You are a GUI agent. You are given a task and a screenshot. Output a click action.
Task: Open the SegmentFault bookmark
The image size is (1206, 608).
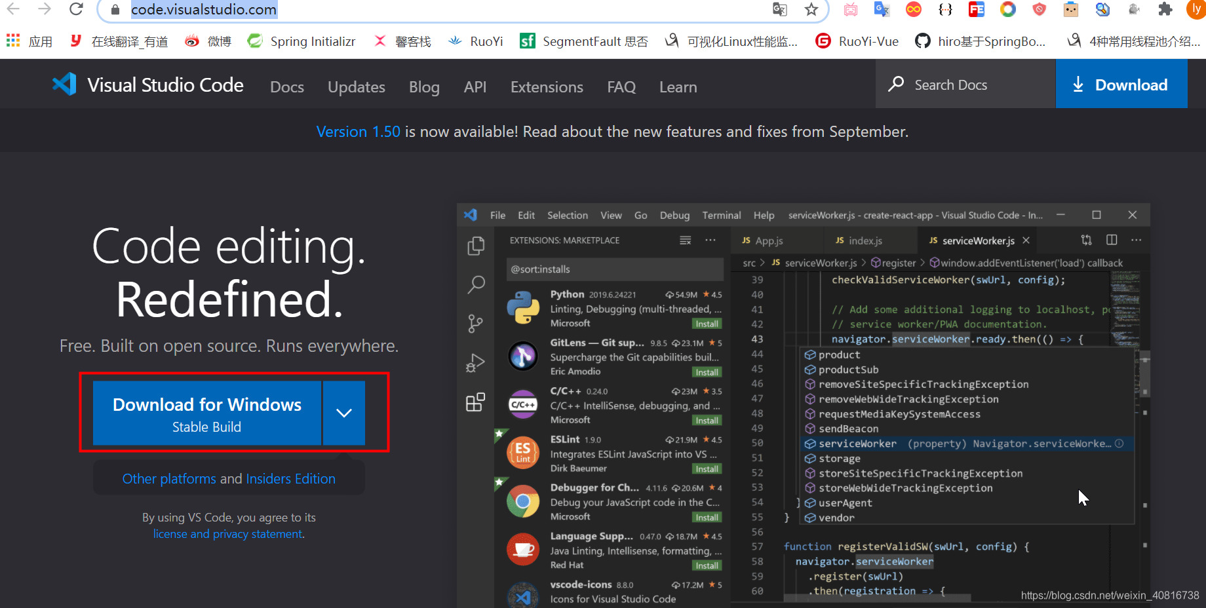584,41
